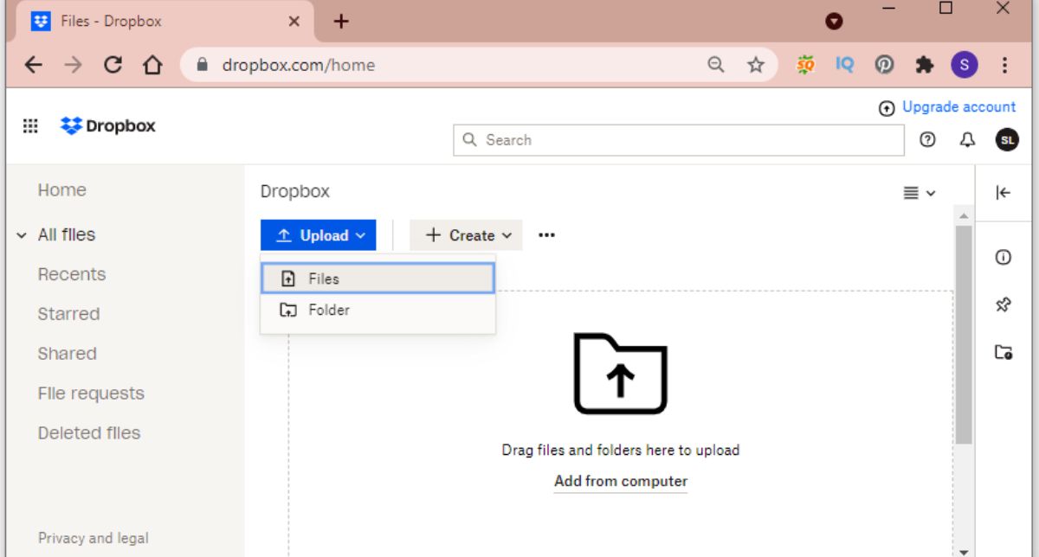The width and height of the screenshot is (1039, 557).
Task: Click the pin icon in right sidebar
Action: 1003,304
